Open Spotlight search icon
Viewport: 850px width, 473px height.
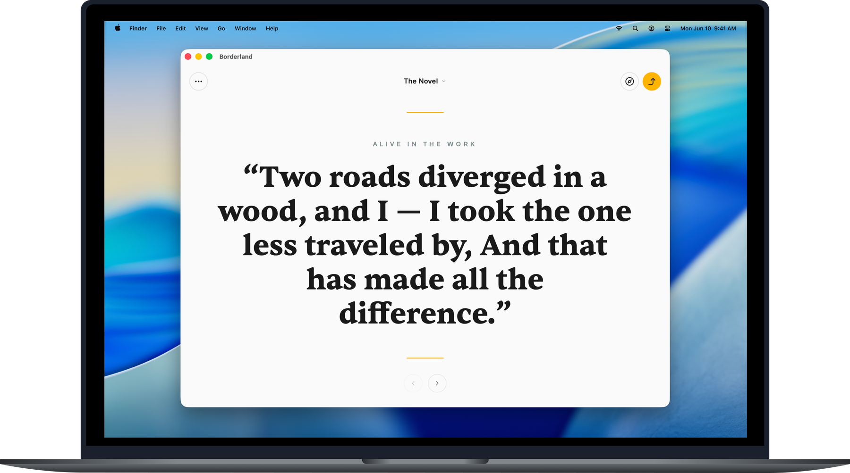click(x=635, y=28)
